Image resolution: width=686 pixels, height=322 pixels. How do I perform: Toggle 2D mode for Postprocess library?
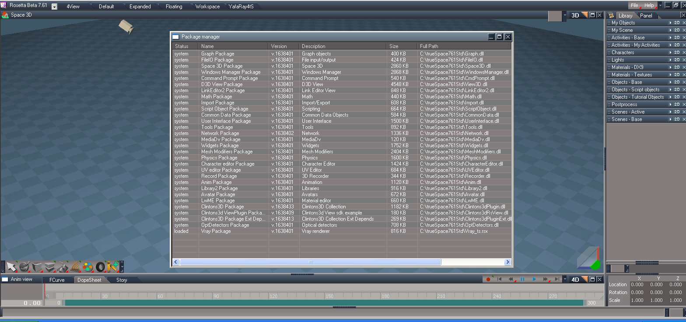coord(677,104)
